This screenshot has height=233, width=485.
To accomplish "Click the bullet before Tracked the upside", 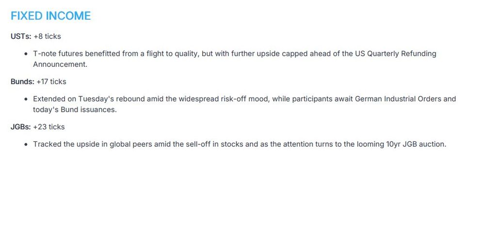I will pyautogui.click(x=26, y=144).
